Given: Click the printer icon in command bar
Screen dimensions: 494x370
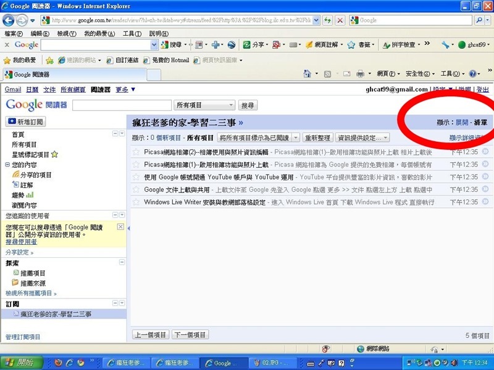Looking at the screenshot, I should click(360, 74).
